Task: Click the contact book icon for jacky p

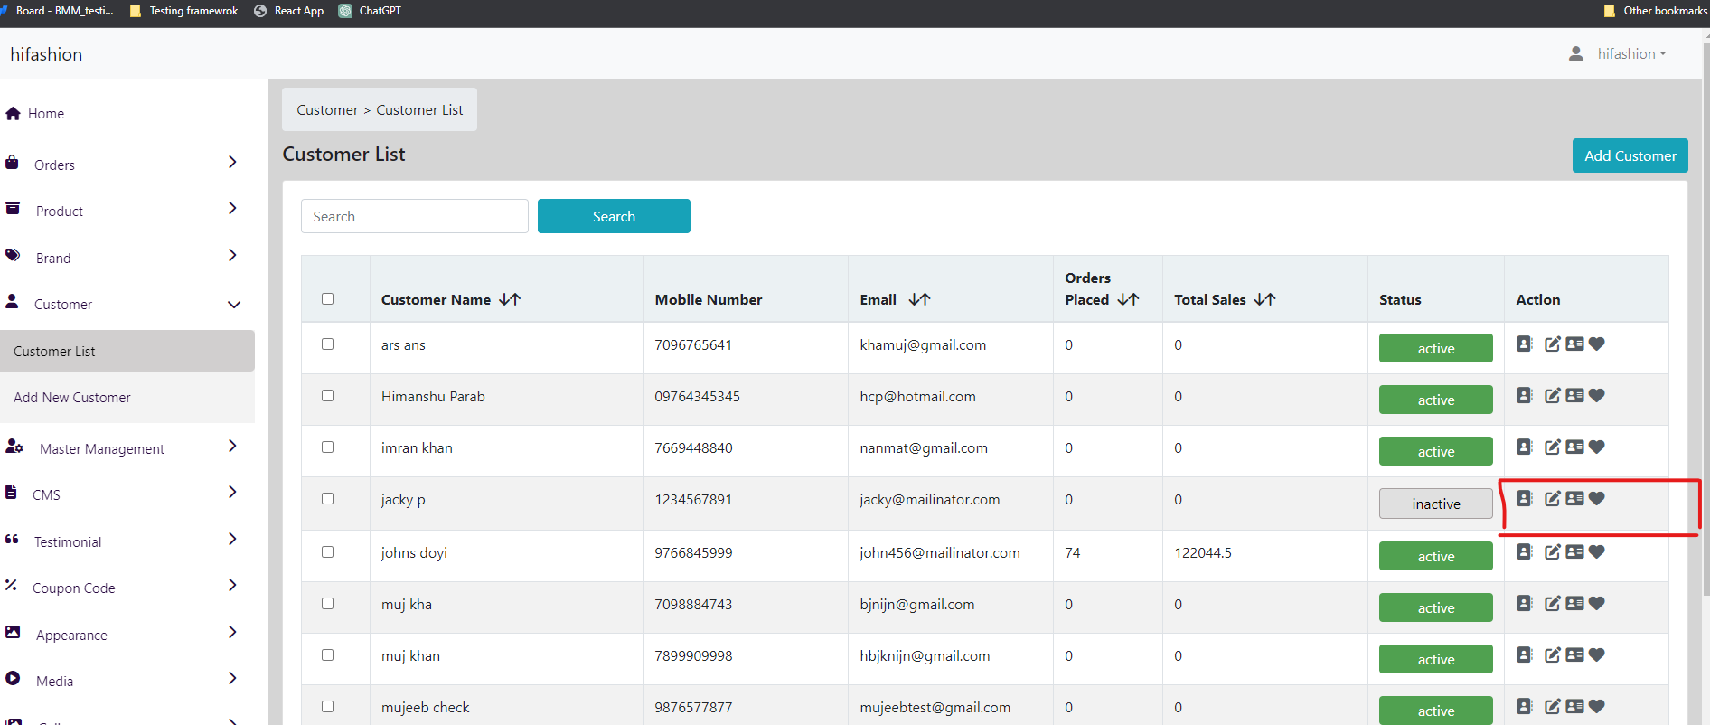Action: 1525,498
